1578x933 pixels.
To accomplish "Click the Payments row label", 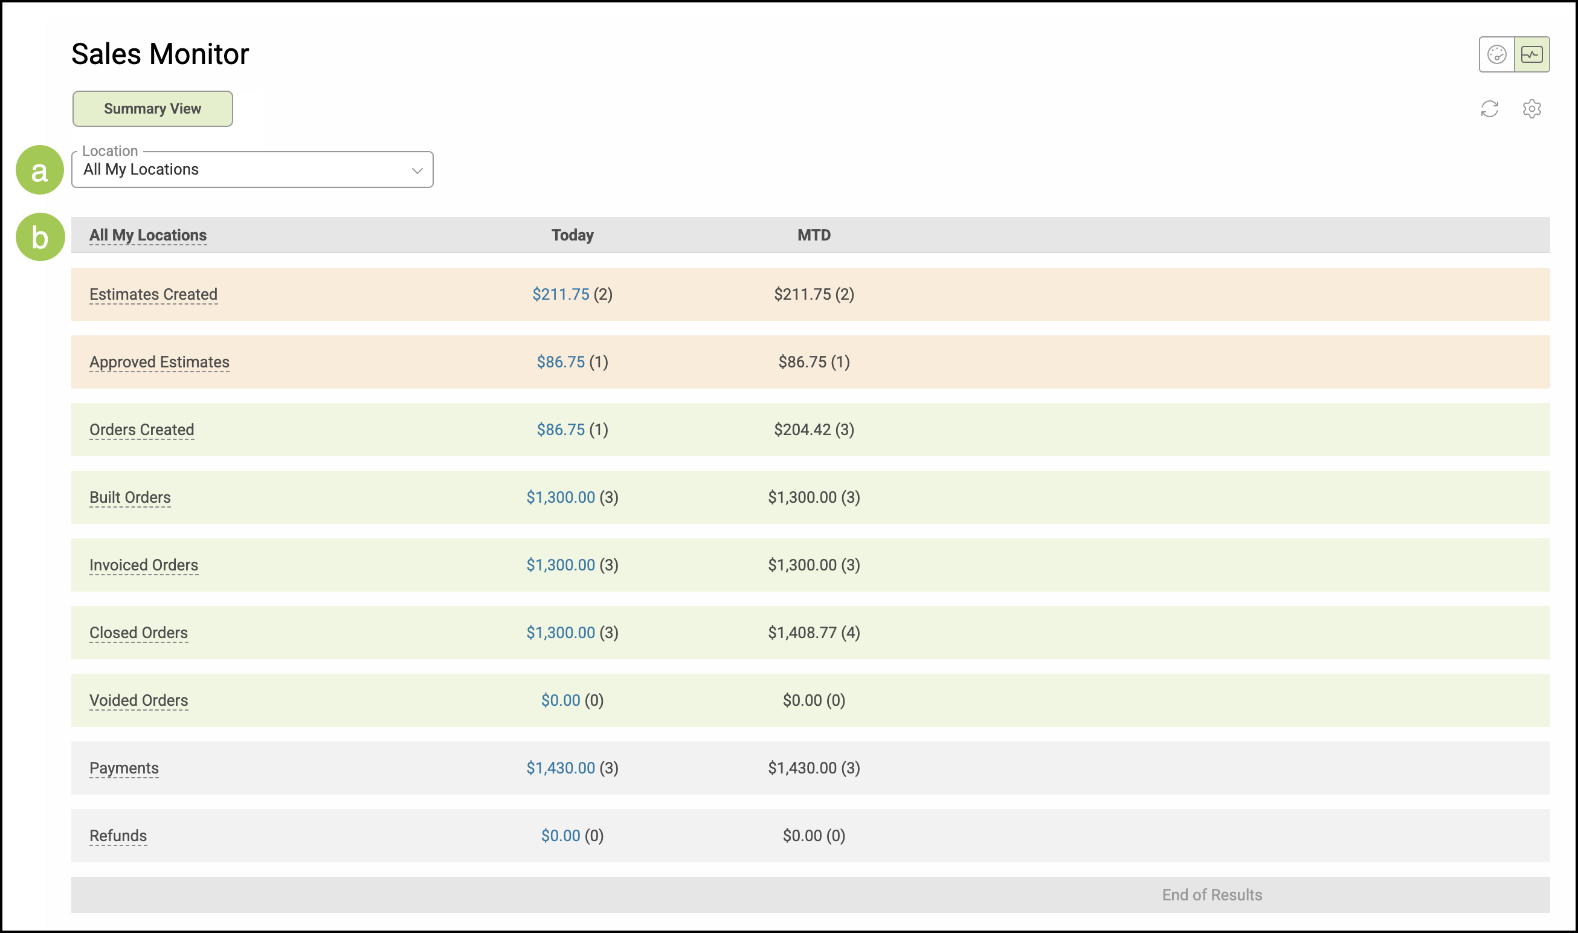I will (x=124, y=767).
